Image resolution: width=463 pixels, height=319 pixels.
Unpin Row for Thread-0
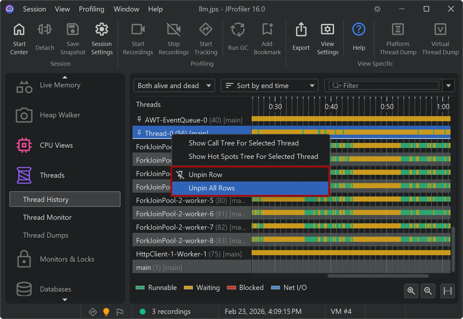(x=206, y=174)
